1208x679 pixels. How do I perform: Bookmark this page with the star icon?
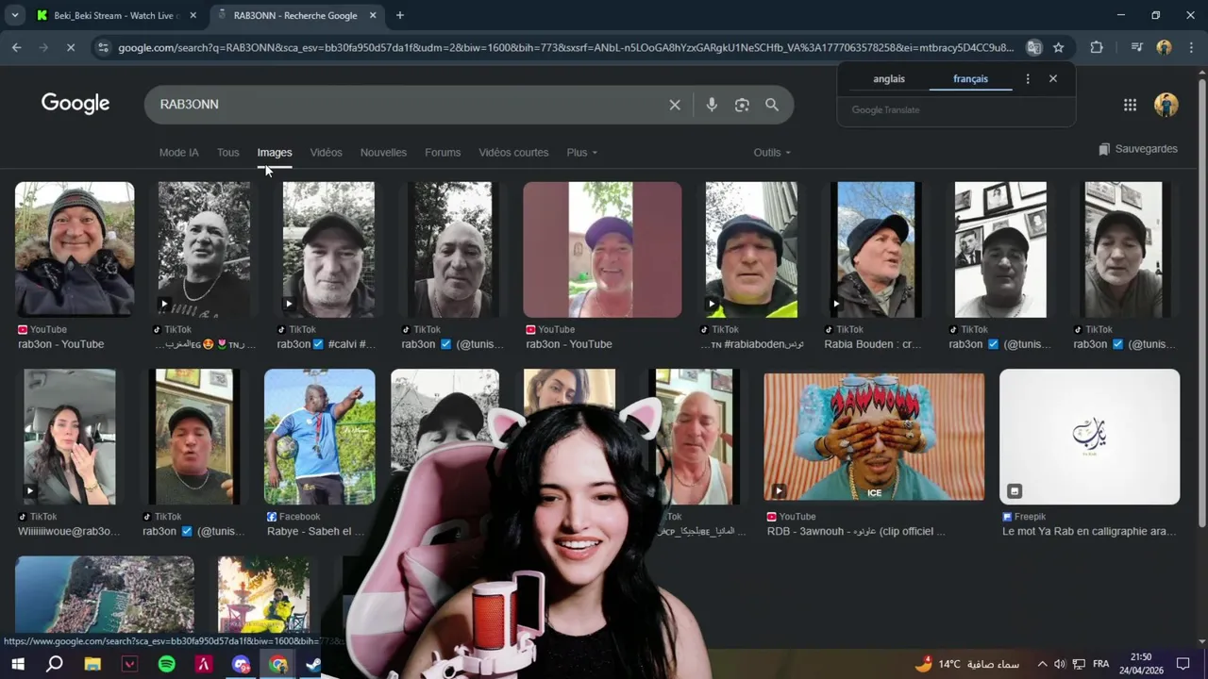point(1059,47)
